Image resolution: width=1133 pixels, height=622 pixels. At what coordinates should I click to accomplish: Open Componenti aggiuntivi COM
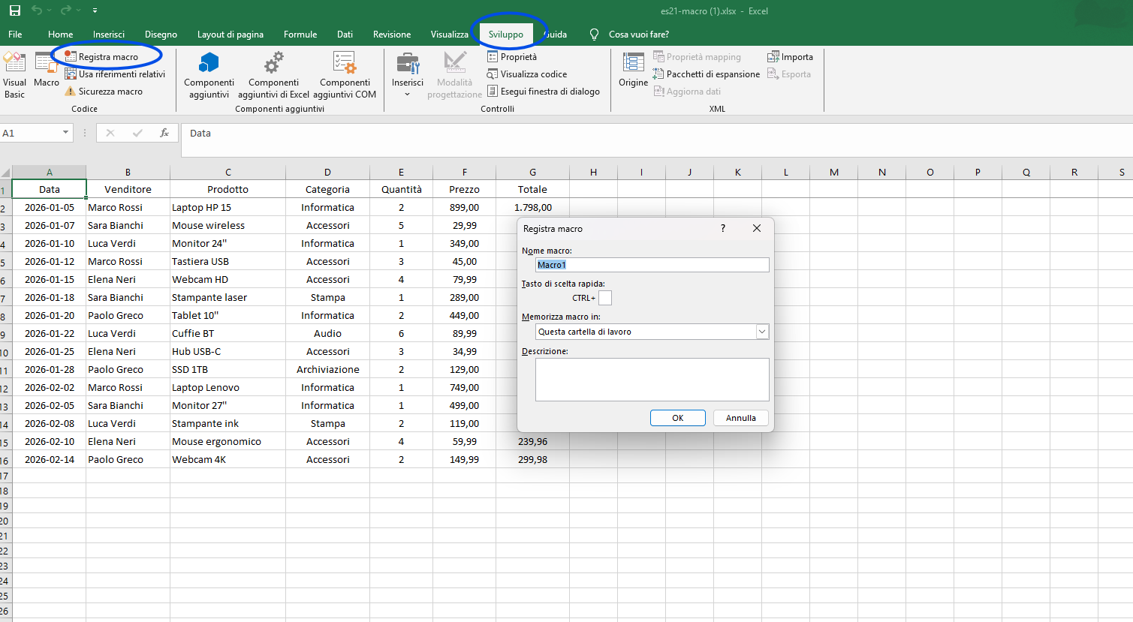tap(345, 75)
